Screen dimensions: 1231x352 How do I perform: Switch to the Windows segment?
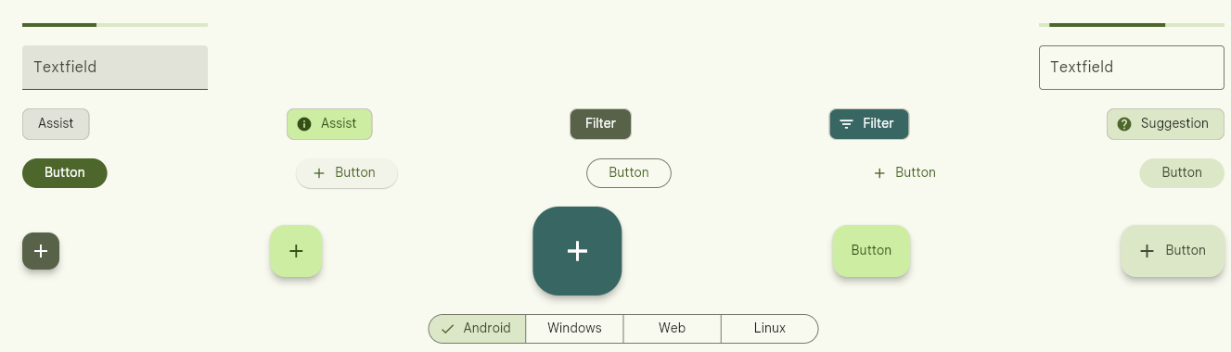click(574, 329)
